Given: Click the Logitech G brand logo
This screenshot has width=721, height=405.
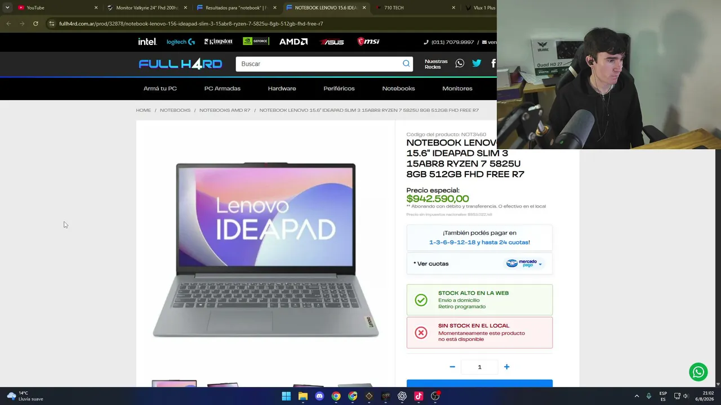Looking at the screenshot, I should 181,42.
